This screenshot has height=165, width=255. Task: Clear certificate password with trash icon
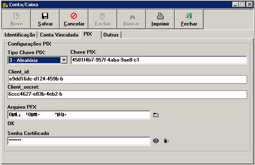167,141
